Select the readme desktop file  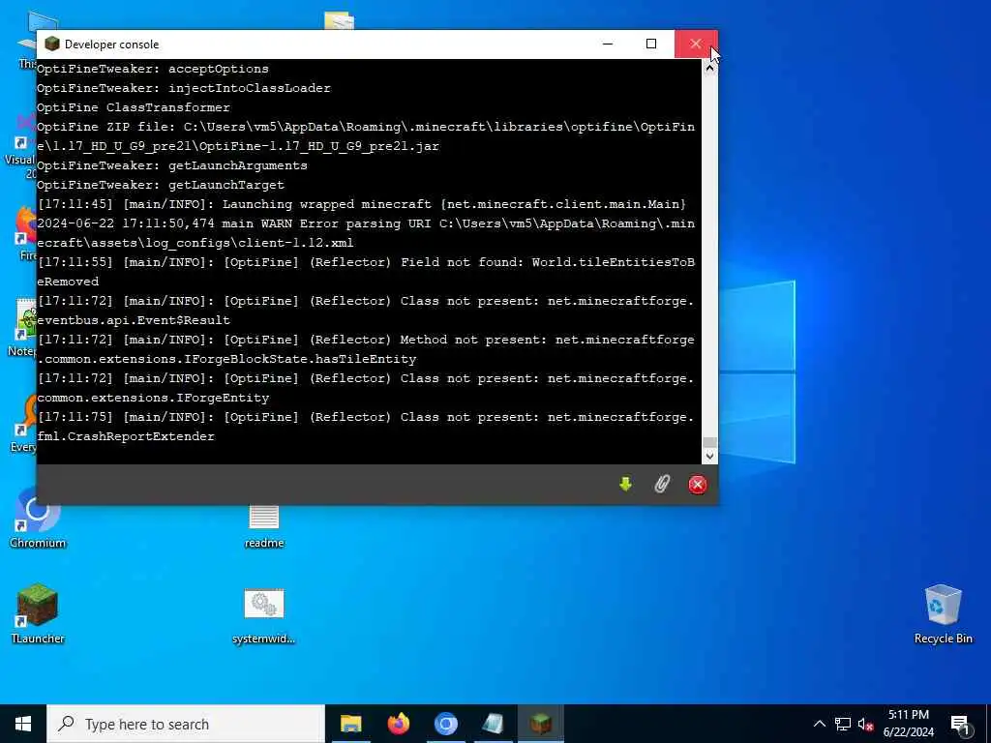pyautogui.click(x=264, y=526)
